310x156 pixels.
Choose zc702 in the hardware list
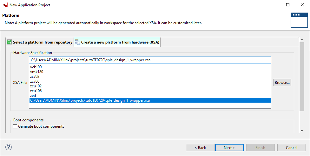tap(150, 77)
